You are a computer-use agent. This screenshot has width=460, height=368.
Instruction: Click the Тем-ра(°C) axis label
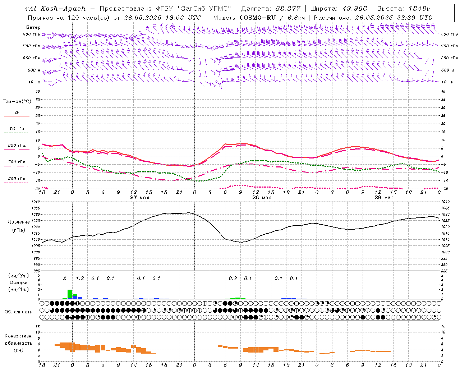[17, 102]
